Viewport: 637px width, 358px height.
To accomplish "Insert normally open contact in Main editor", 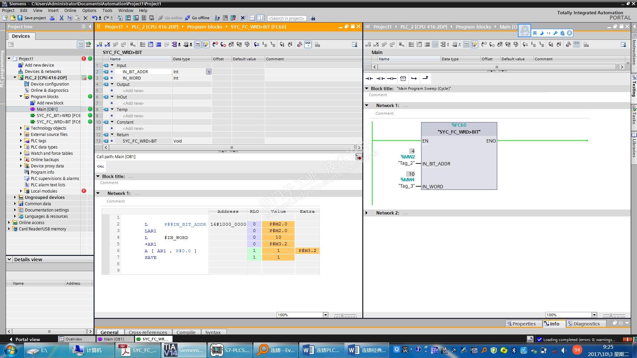I will pos(369,79).
